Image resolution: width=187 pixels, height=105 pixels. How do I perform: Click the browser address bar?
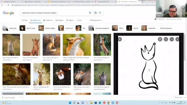(84, 5)
